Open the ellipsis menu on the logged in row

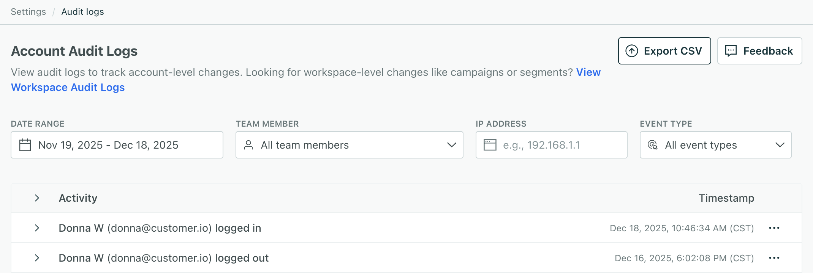774,228
